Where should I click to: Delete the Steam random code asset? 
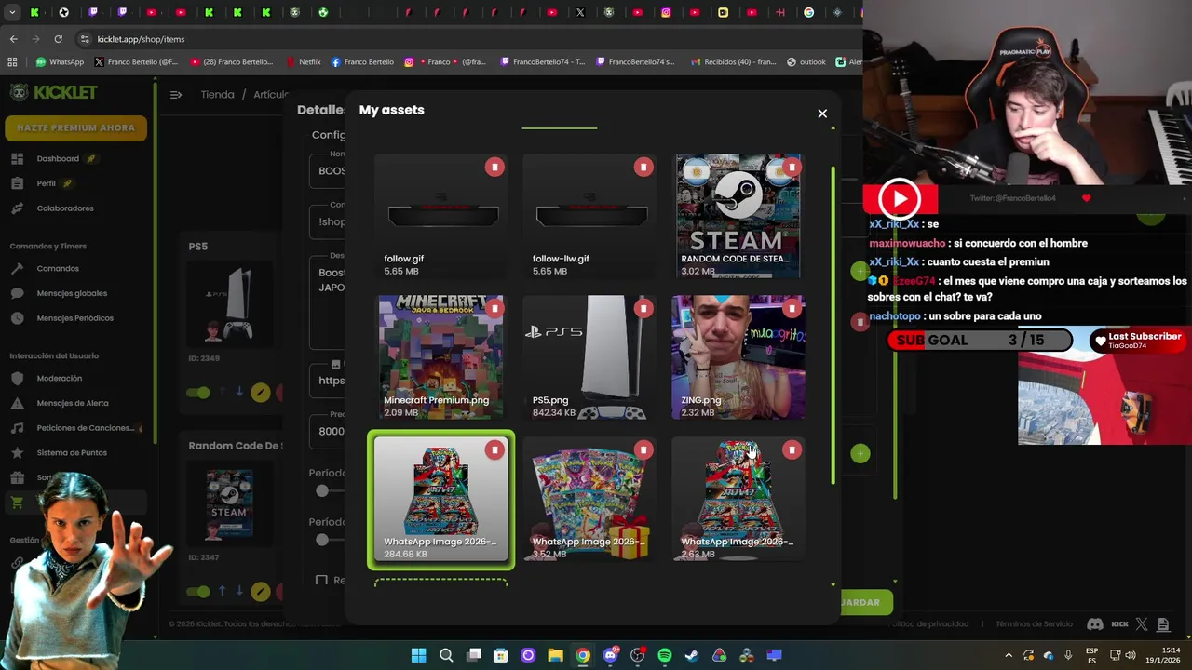pyautogui.click(x=792, y=167)
